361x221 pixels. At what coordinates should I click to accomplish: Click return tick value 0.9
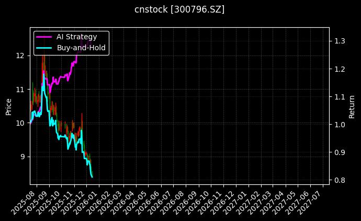pyautogui.click(x=340, y=152)
